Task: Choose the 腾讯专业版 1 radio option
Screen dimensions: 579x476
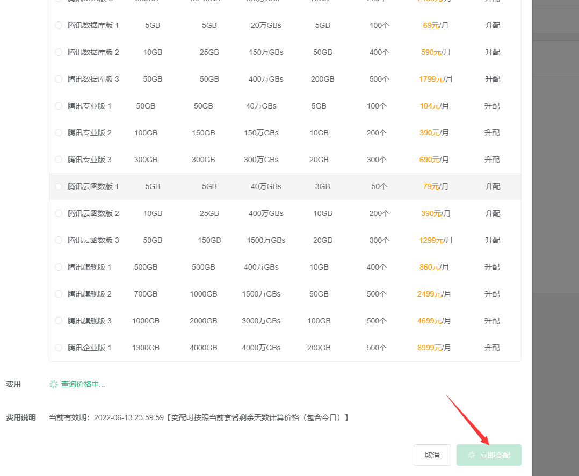Action: pyautogui.click(x=59, y=106)
